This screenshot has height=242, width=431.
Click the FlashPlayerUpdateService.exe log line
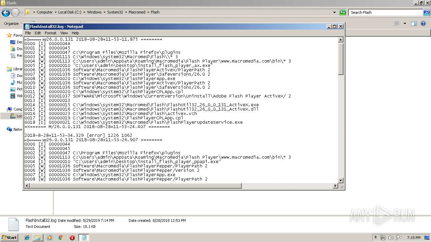[133, 122]
